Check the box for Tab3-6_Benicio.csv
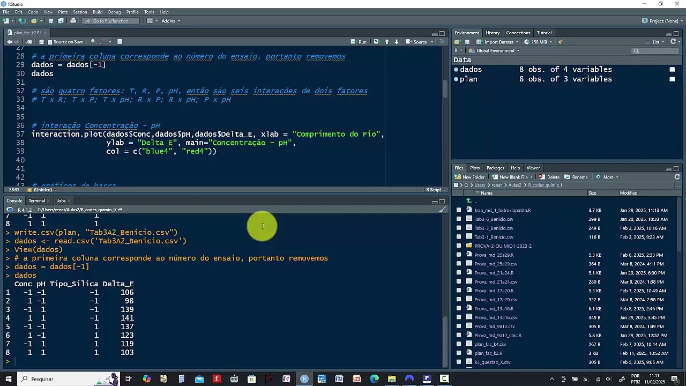The width and height of the screenshot is (686, 386). pos(459,219)
